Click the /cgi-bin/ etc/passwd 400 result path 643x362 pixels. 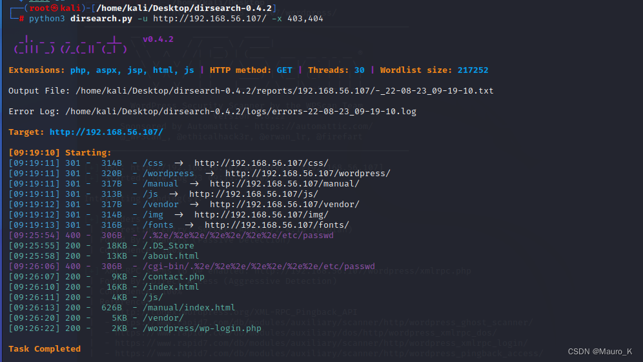[x=259, y=266]
